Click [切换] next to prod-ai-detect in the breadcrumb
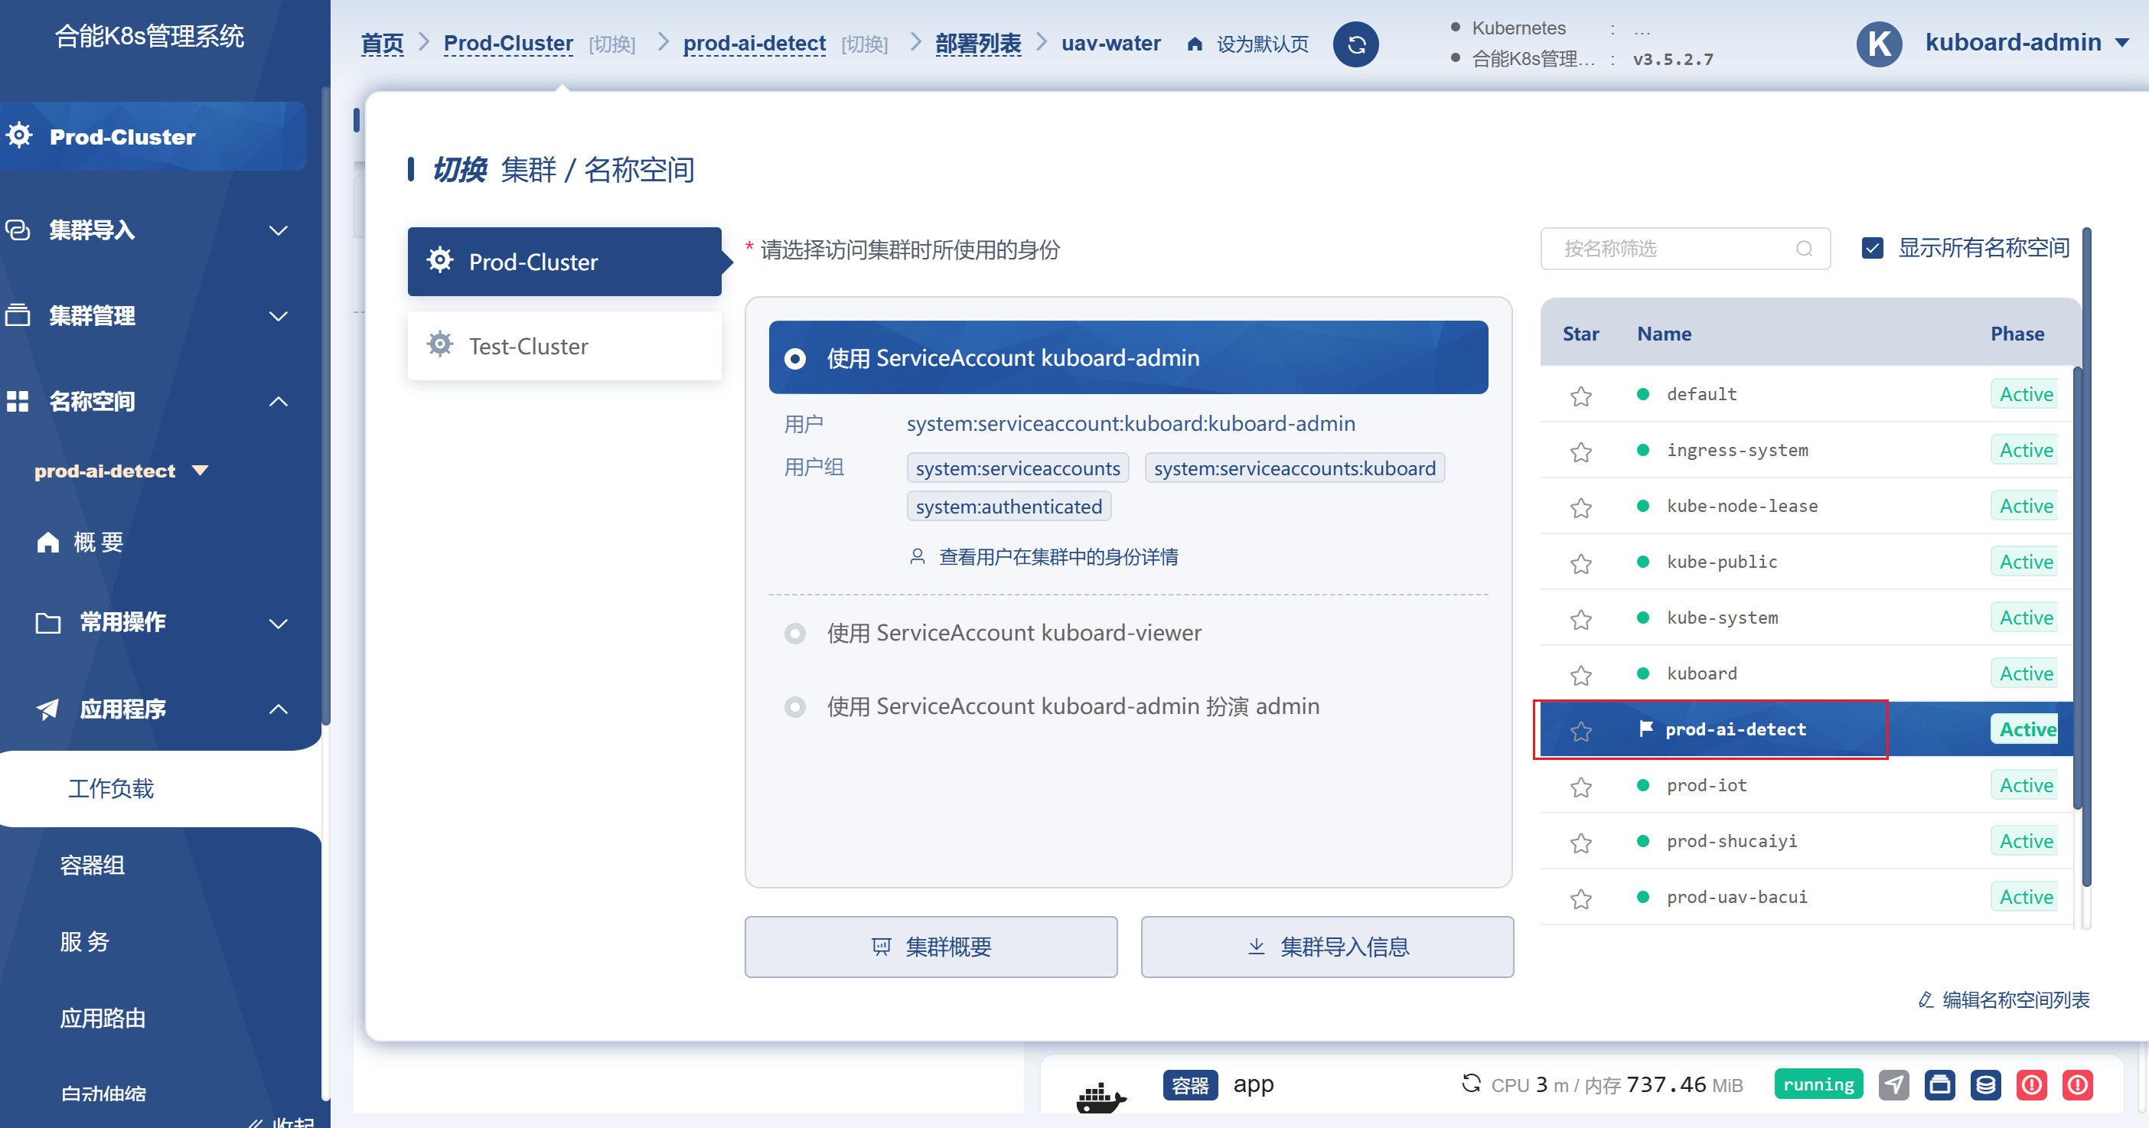 pos(864,44)
